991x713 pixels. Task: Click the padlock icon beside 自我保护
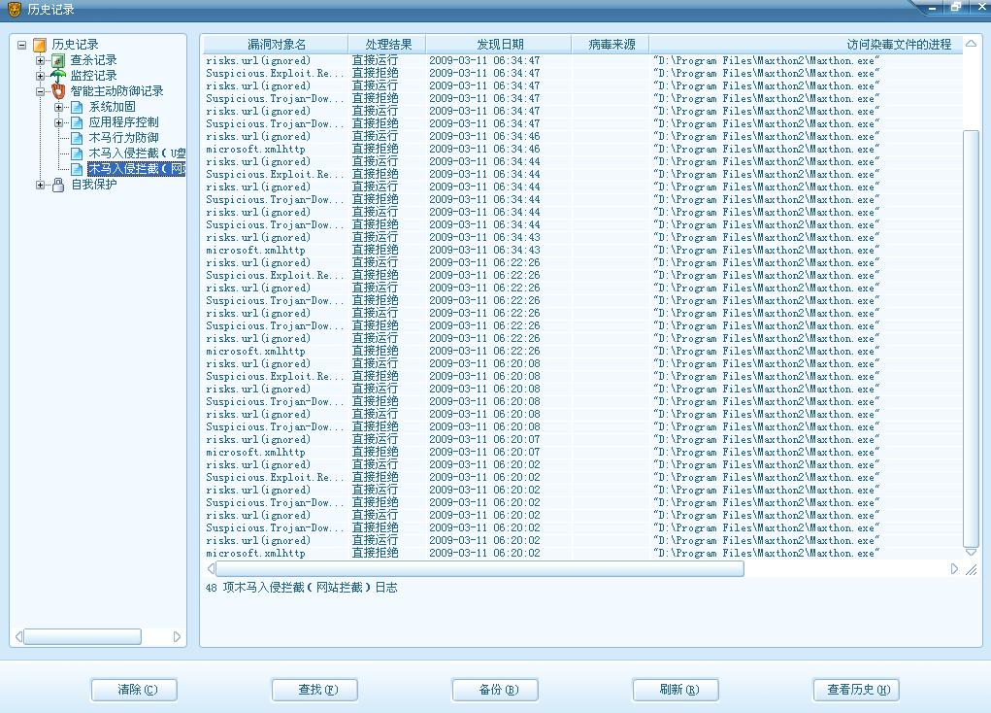(x=58, y=185)
